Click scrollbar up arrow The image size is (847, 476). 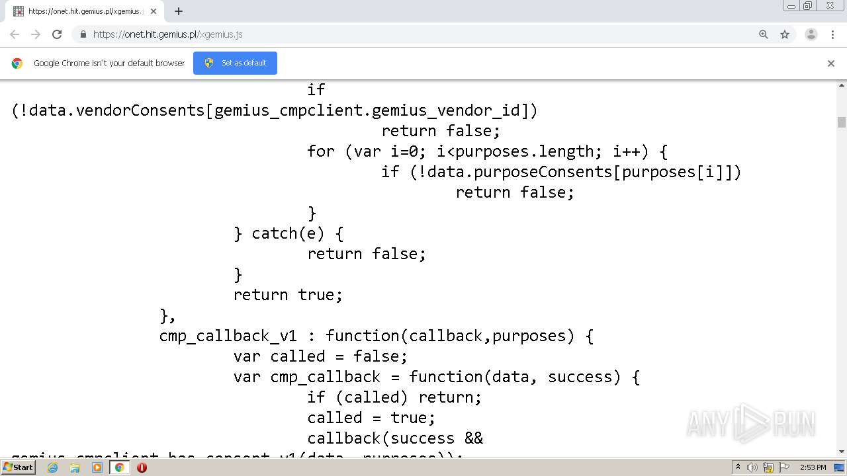842,85
